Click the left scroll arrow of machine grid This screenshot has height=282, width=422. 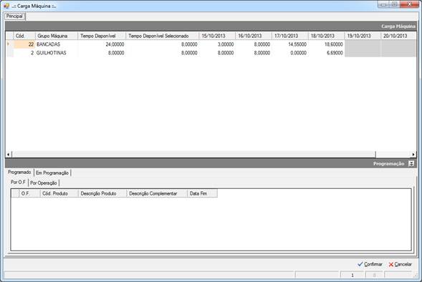click(9, 155)
